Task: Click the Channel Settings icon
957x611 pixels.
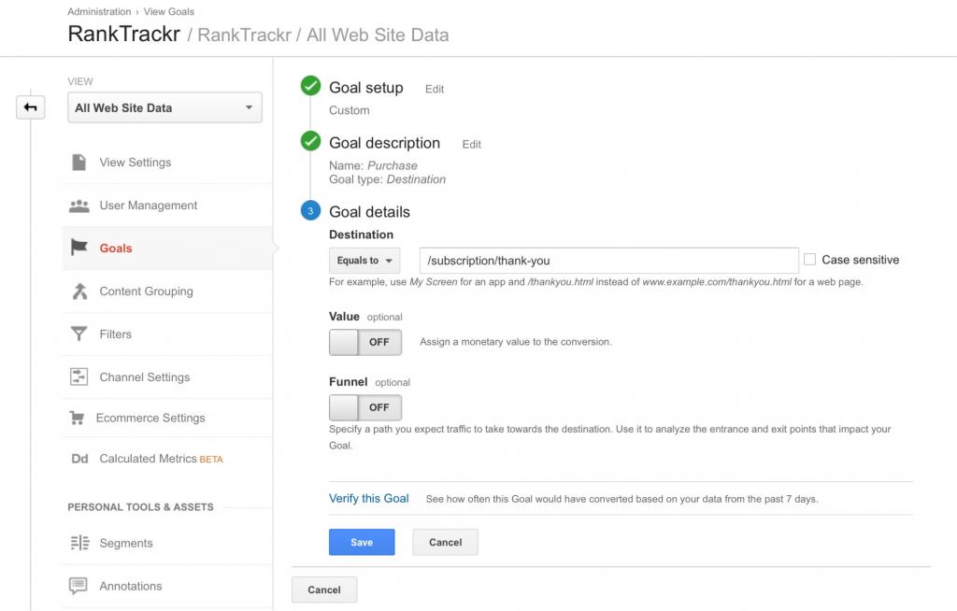Action: pyautogui.click(x=79, y=377)
